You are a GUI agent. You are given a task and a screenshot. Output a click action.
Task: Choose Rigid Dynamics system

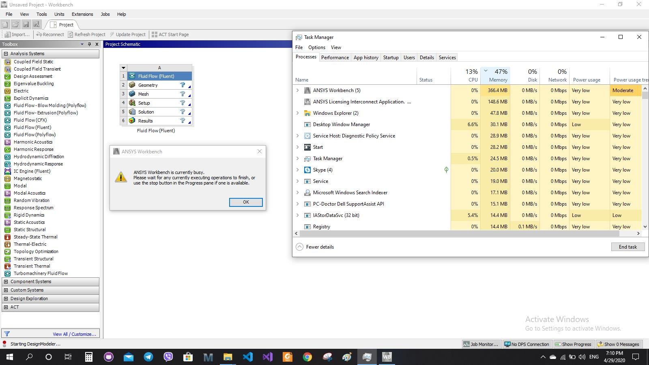coord(29,215)
